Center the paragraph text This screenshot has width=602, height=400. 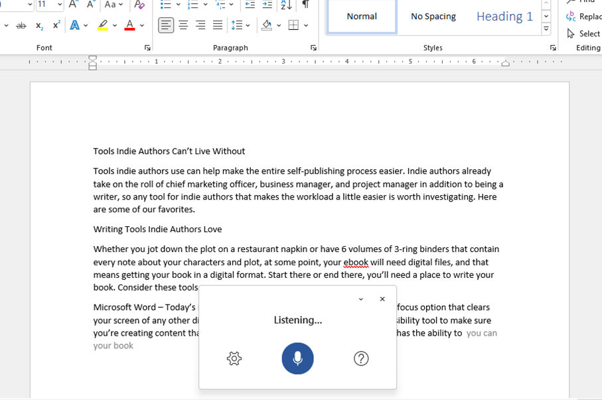tap(183, 25)
